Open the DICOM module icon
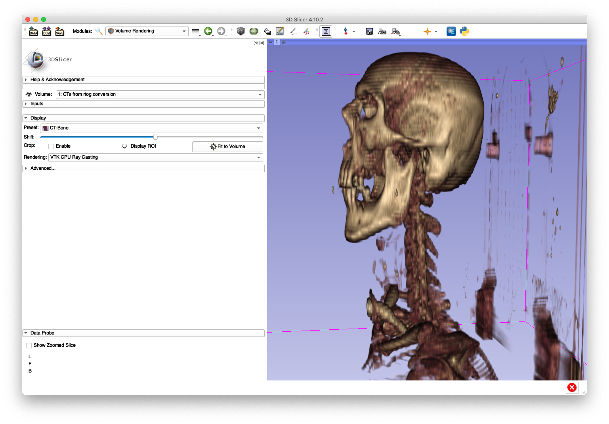 (x=46, y=31)
